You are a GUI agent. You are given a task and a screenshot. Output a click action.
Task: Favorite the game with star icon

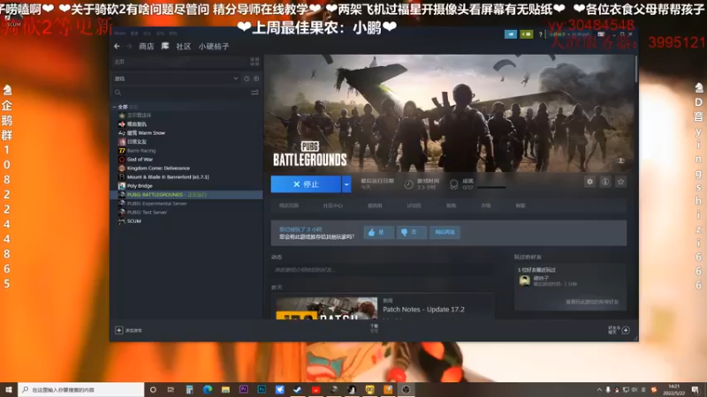pyautogui.click(x=621, y=182)
